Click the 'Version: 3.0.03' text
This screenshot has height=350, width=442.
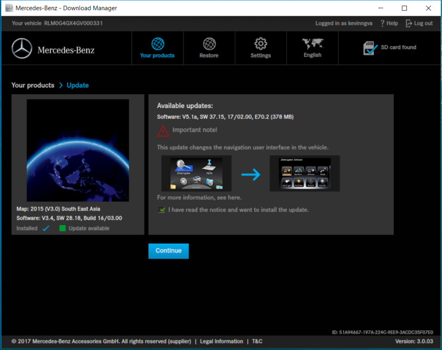414,341
